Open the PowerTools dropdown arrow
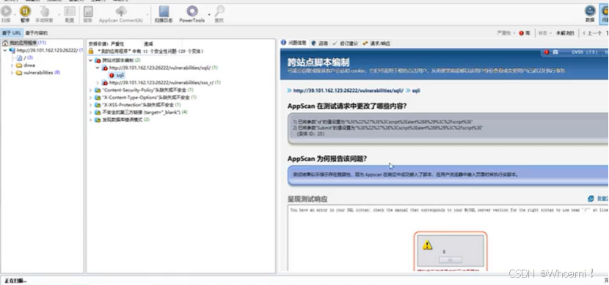609x285 pixels. coord(209,15)
